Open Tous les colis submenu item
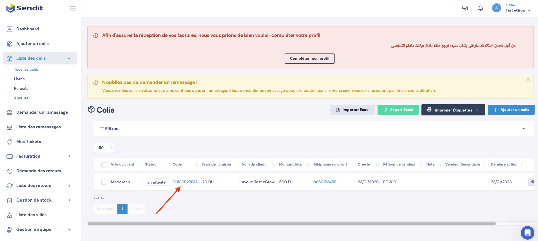The width and height of the screenshot is (538, 241). click(x=26, y=69)
